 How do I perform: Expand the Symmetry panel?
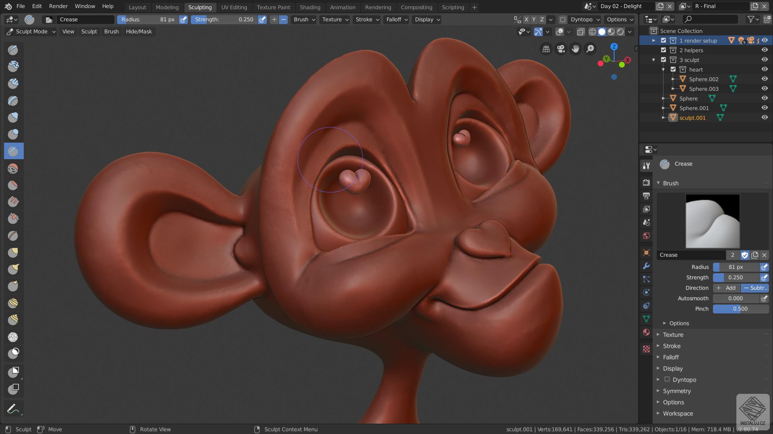pos(676,391)
